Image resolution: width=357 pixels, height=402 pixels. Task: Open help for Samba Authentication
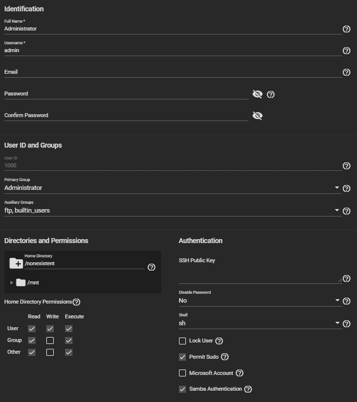point(248,389)
